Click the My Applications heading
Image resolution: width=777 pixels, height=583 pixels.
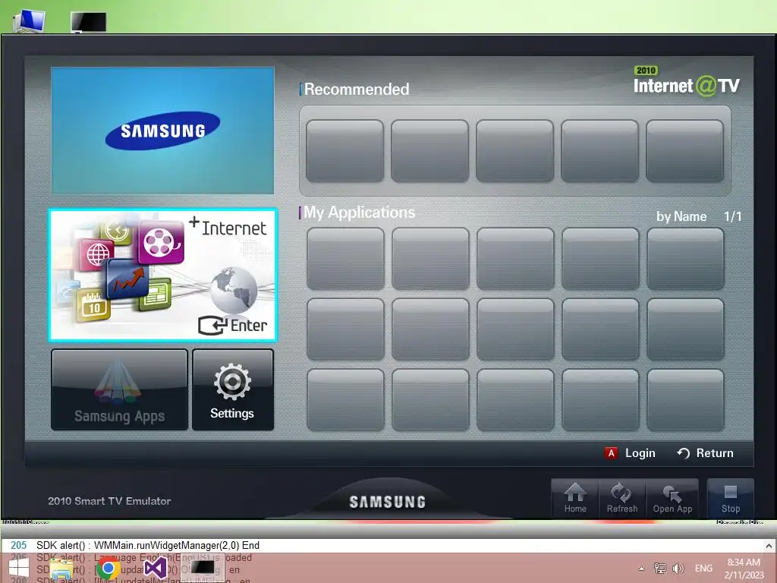click(x=359, y=213)
